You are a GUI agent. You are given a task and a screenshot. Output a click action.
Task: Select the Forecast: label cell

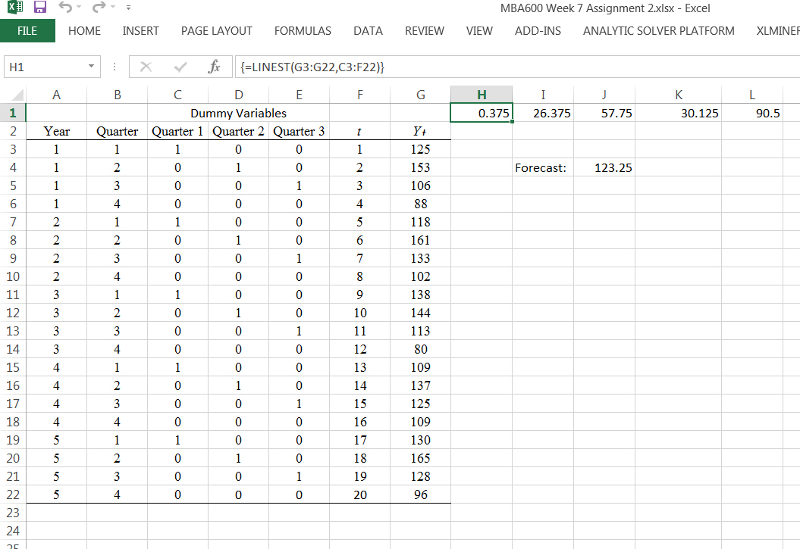(543, 167)
